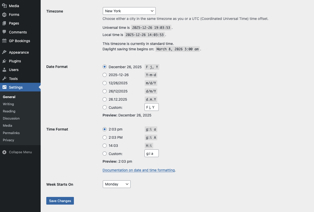Click the Forms icon in sidebar
Viewport: 314px width, 212px height.
point(4,15)
